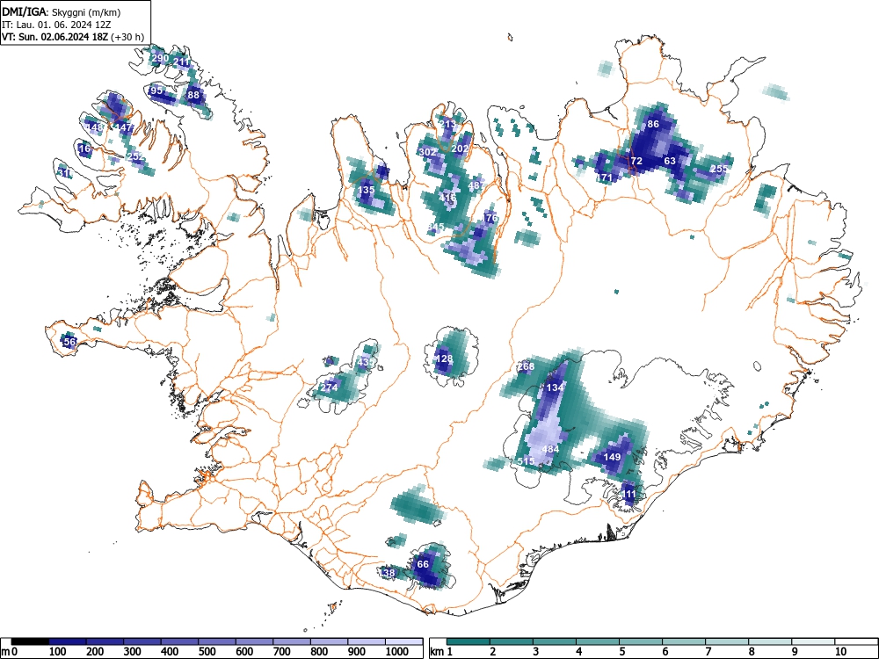This screenshot has height=659, width=879.
Task: Pick the visibility value 95
Action: [x=156, y=91]
